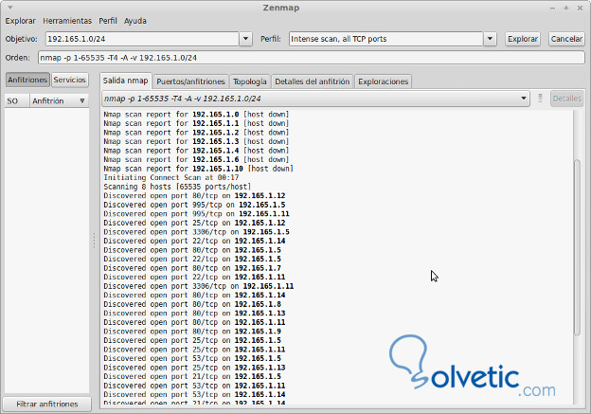Click line 'port 80/tcp on 192.165.1.9'
Image resolution: width=591 pixels, height=414 pixels.
tap(192, 332)
